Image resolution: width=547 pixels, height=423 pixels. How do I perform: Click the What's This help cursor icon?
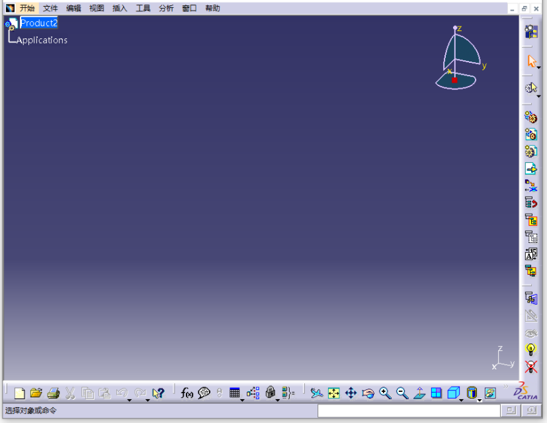tap(158, 393)
